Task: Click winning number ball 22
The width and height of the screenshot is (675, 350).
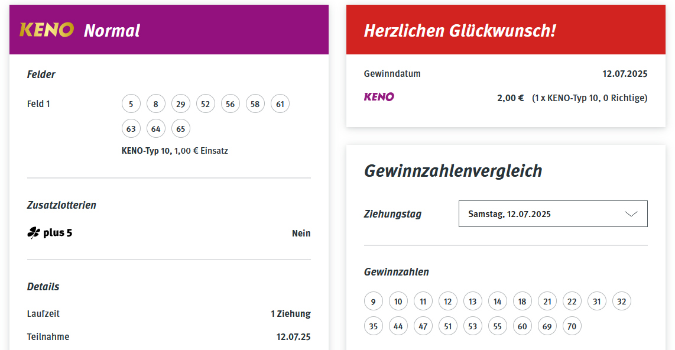Action: click(572, 302)
